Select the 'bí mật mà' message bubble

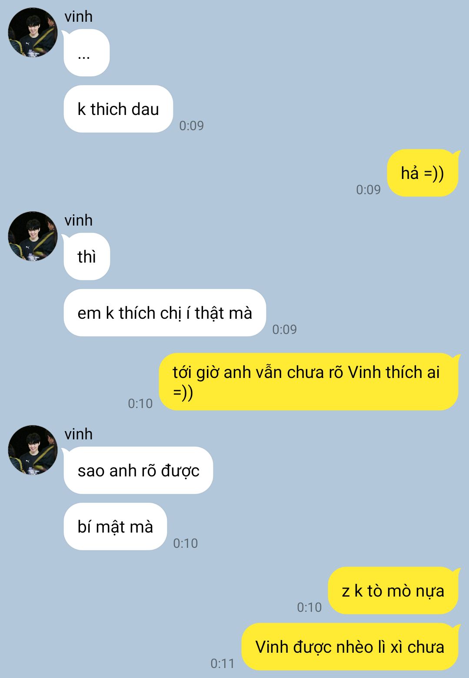coord(115,526)
